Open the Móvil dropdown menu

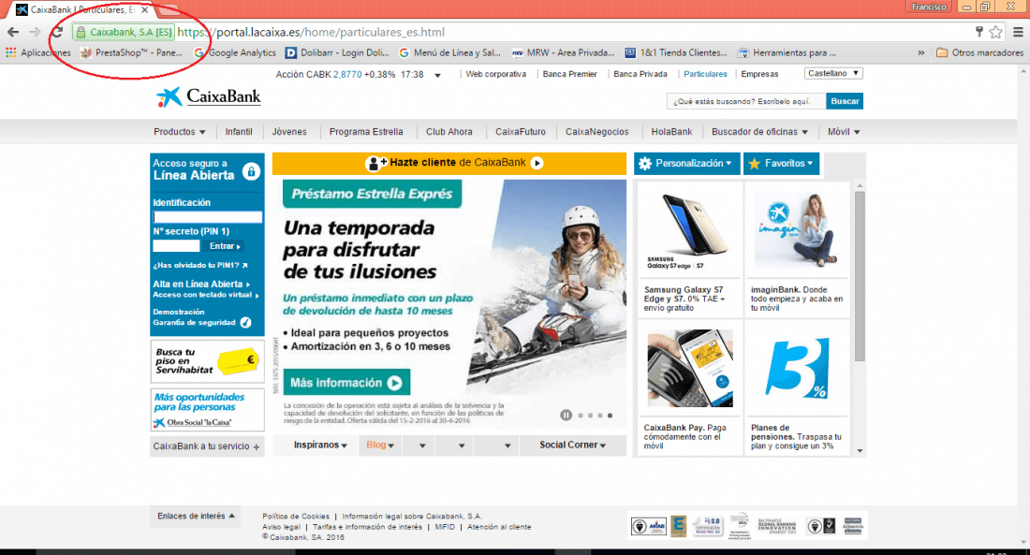click(844, 132)
